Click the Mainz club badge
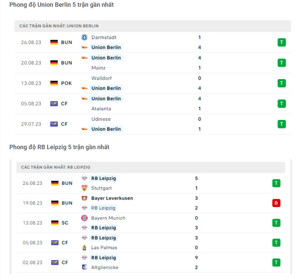The image size is (301, 278). [85, 68]
